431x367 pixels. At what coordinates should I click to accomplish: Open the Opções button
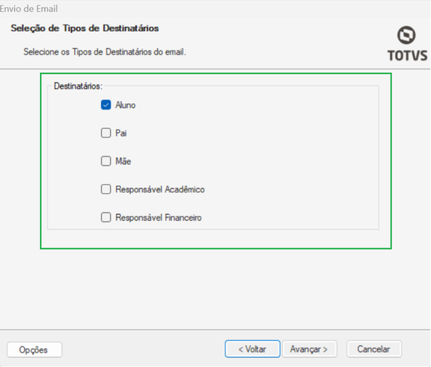(34, 350)
